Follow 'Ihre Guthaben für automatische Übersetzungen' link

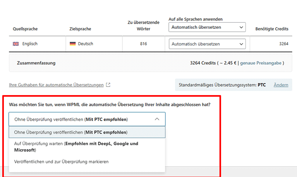click(x=56, y=85)
